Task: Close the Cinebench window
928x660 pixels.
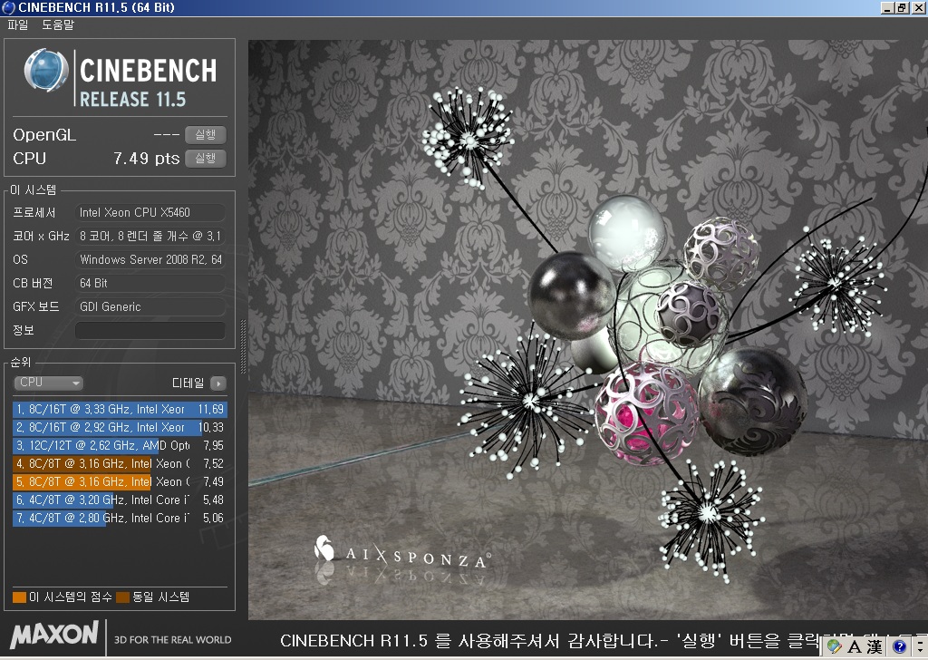Action: 918,7
